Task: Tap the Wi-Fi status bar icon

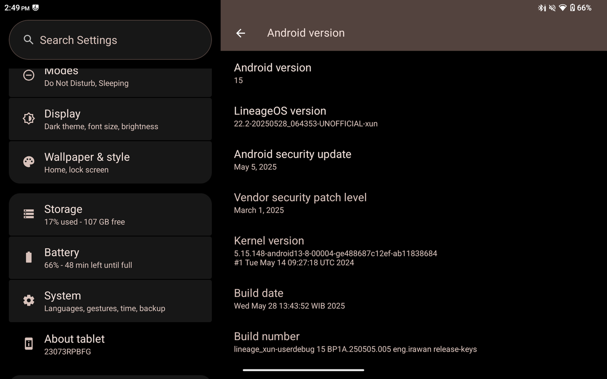Action: point(562,8)
